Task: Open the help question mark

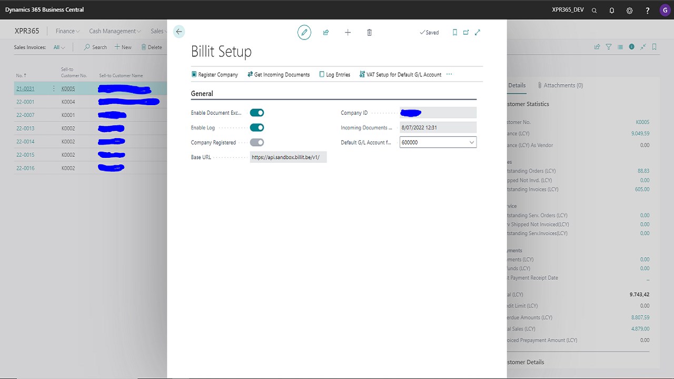Action: [647, 10]
